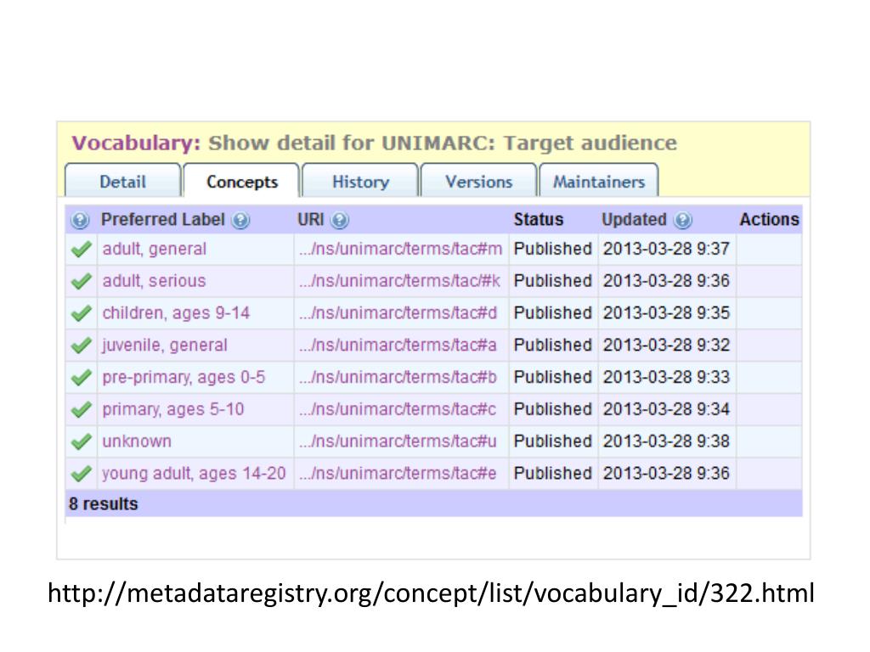
Task: Click green checkmark in primary, ages 5-10 row
Action: pos(81,410)
